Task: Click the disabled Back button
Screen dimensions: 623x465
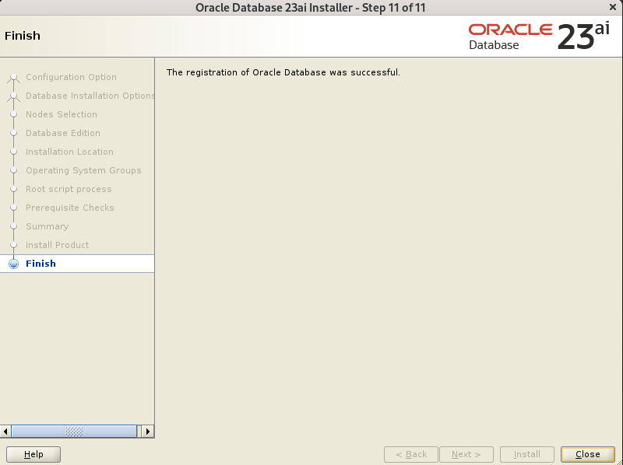Action: click(411, 454)
